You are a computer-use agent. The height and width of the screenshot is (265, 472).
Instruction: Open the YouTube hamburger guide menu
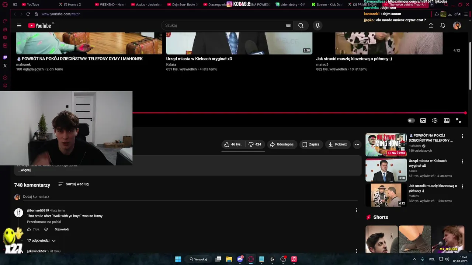pyautogui.click(x=19, y=25)
